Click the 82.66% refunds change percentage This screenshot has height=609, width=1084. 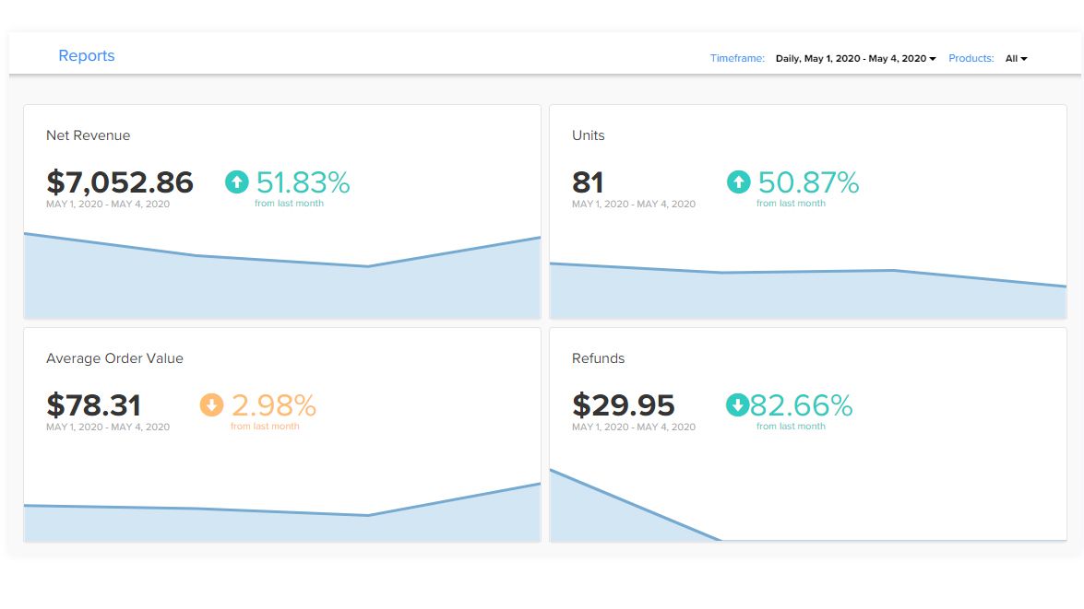[x=802, y=405]
